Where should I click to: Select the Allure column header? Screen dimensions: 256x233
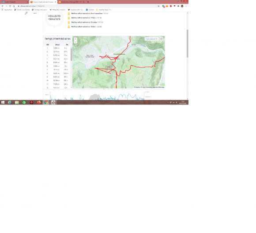point(57,44)
